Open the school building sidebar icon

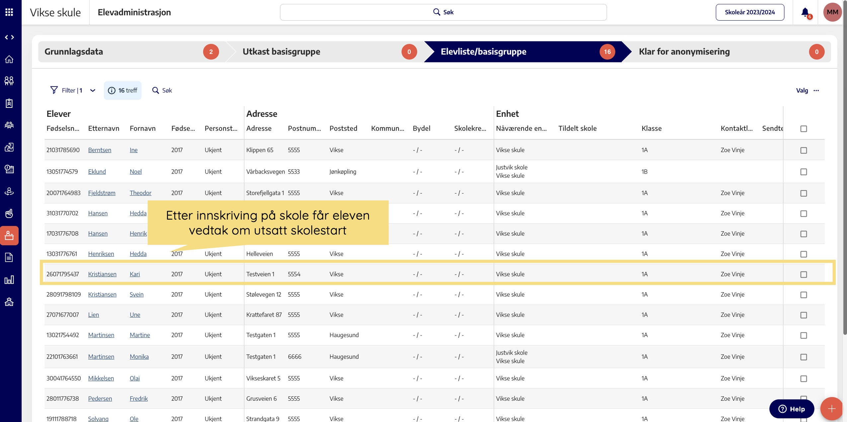(9, 302)
